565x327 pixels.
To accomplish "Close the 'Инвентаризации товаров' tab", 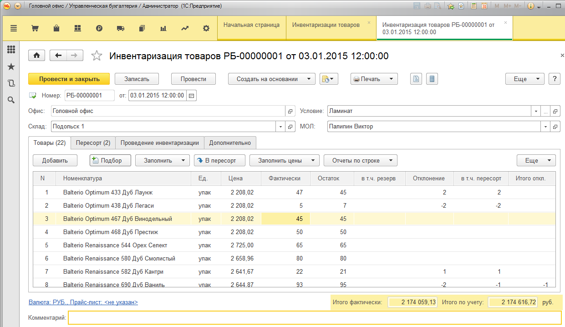I will click(369, 22).
